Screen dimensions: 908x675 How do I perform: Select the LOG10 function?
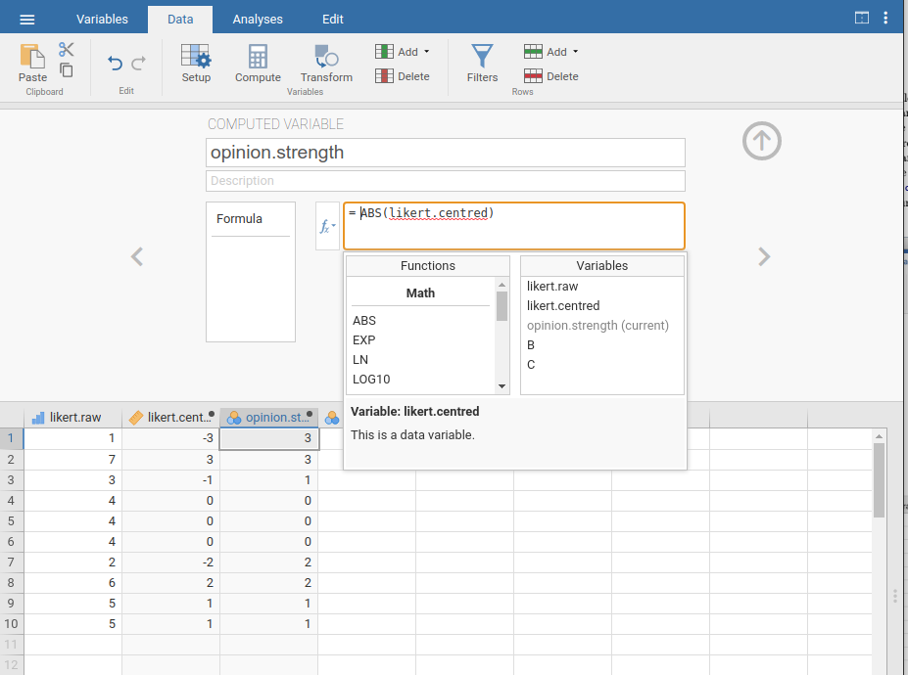pos(371,380)
